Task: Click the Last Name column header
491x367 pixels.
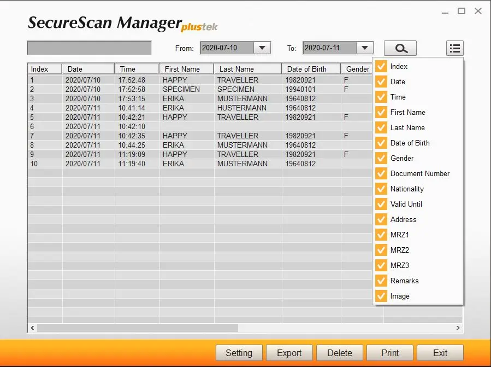Action: [248, 69]
